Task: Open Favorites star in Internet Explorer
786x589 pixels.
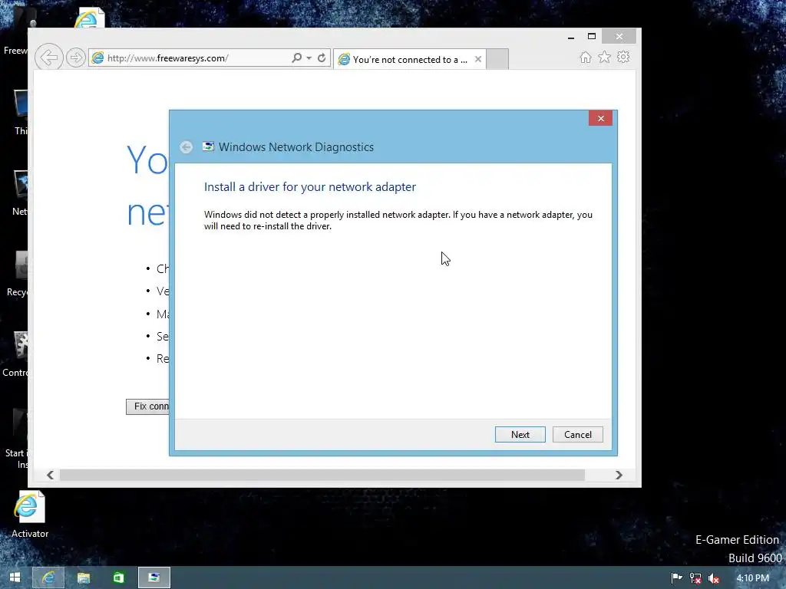Action: pos(604,57)
